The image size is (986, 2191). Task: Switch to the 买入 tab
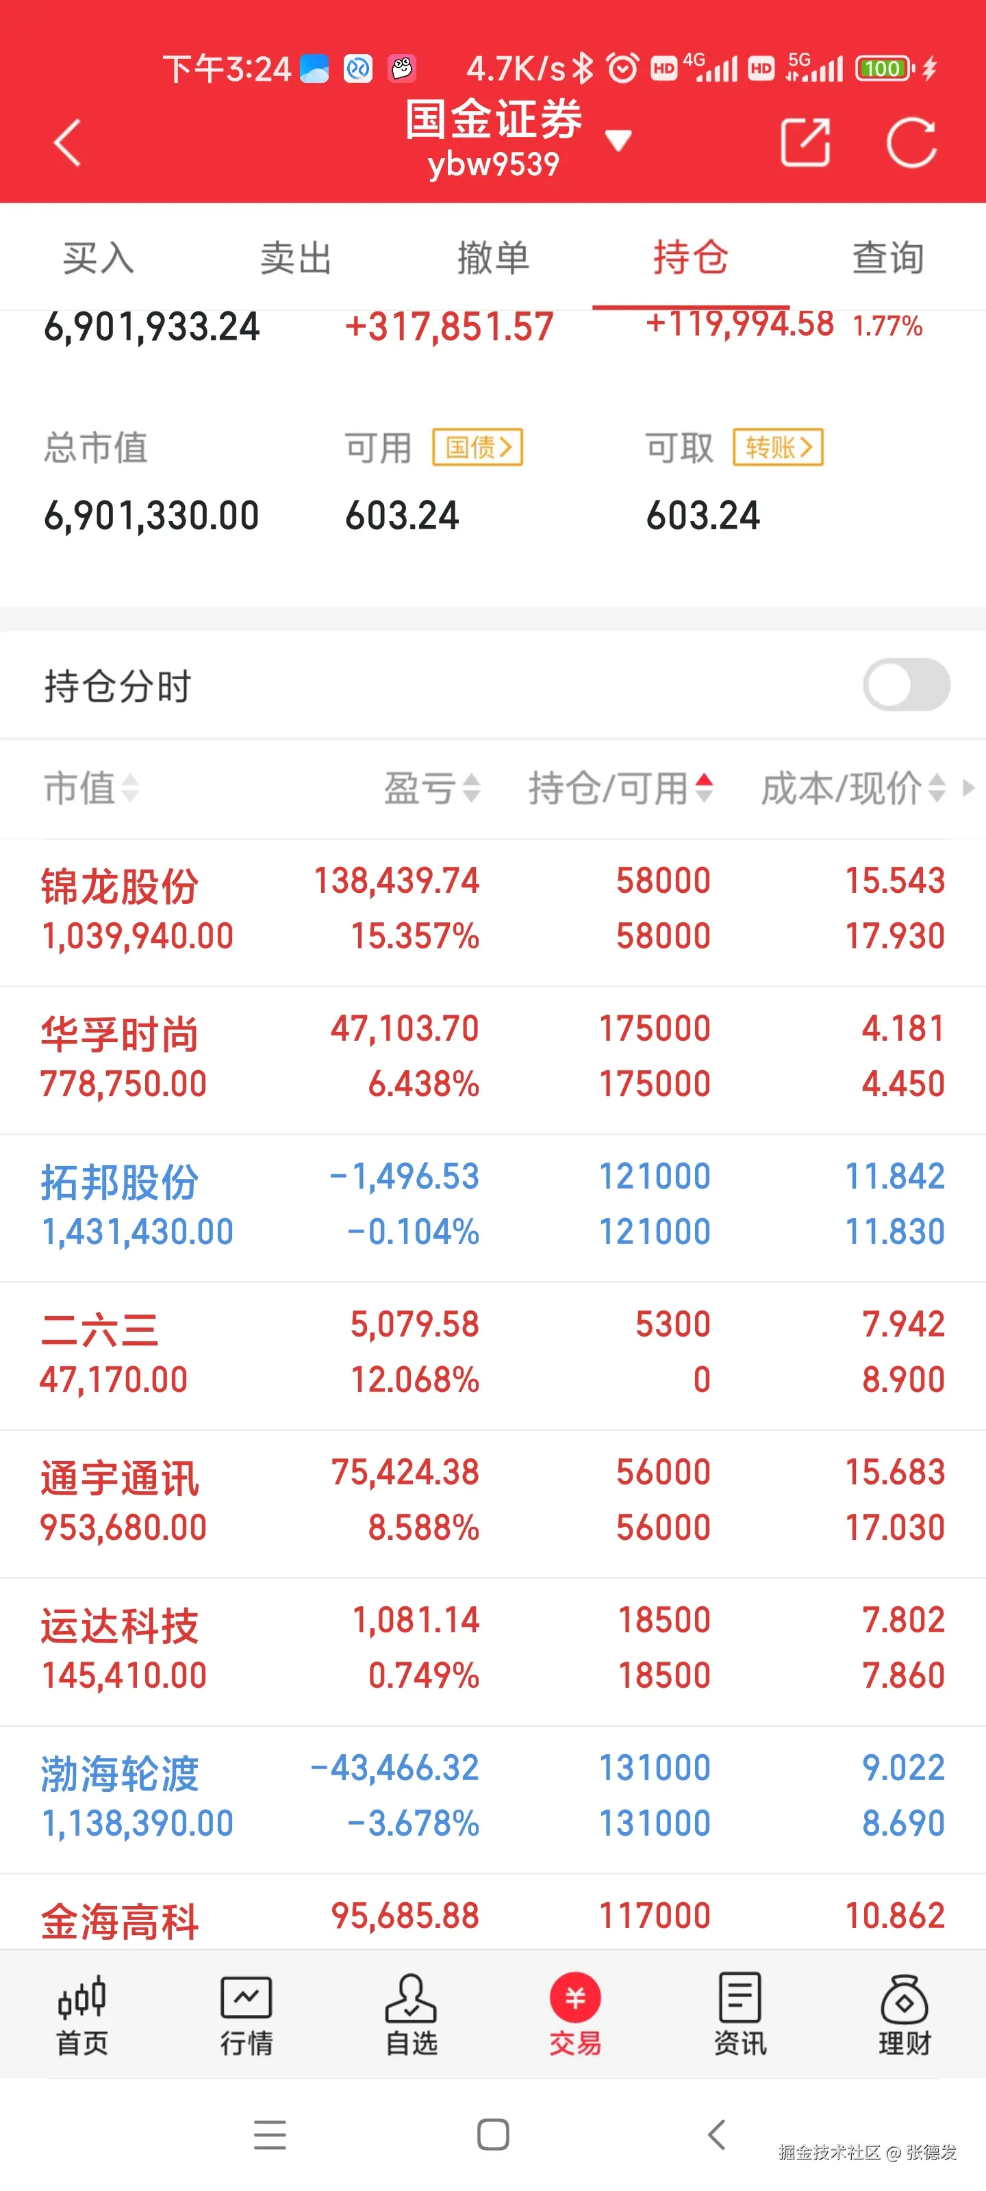[98, 257]
